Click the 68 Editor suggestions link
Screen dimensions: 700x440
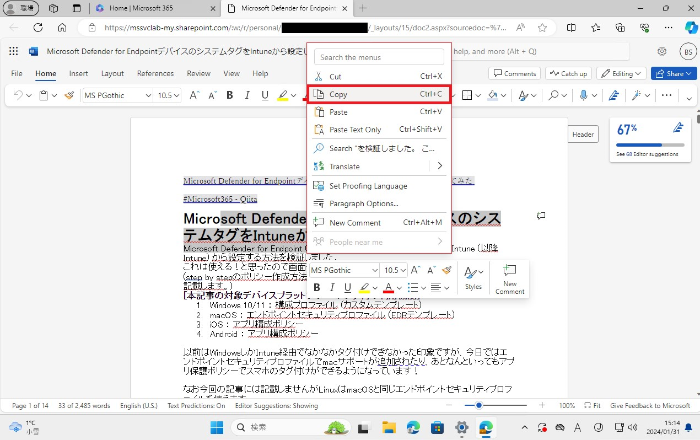click(647, 154)
